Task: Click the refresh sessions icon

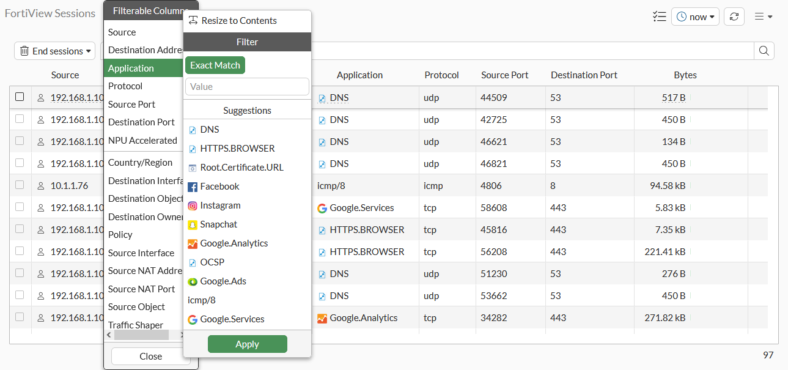Action: [734, 17]
